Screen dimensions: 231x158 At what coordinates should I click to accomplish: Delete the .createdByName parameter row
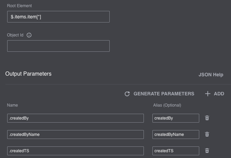pyautogui.click(x=207, y=135)
